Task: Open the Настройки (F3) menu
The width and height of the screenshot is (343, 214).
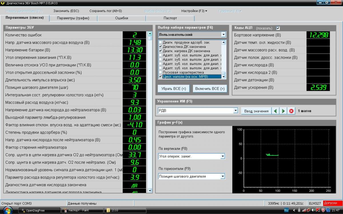Action: [194, 11]
